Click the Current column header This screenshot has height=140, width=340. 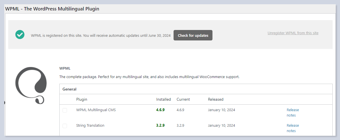[x=183, y=99]
